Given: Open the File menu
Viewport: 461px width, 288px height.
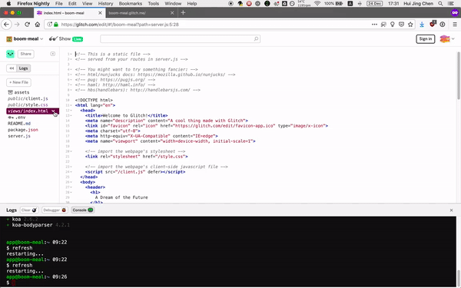Looking at the screenshot, I should coord(59,4).
